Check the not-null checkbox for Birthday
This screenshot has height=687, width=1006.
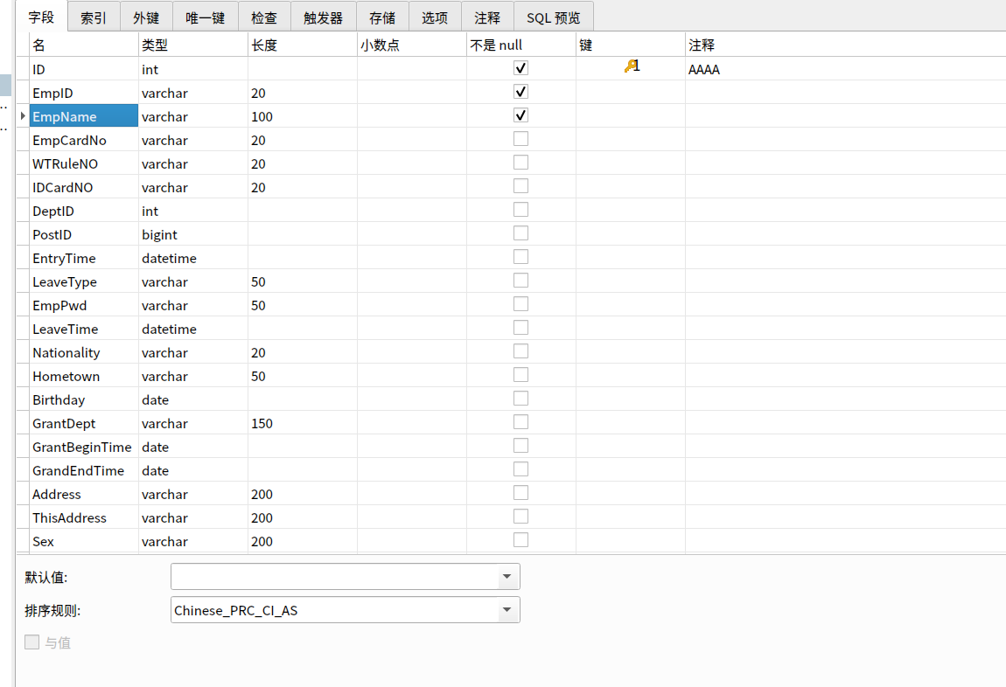coord(521,399)
